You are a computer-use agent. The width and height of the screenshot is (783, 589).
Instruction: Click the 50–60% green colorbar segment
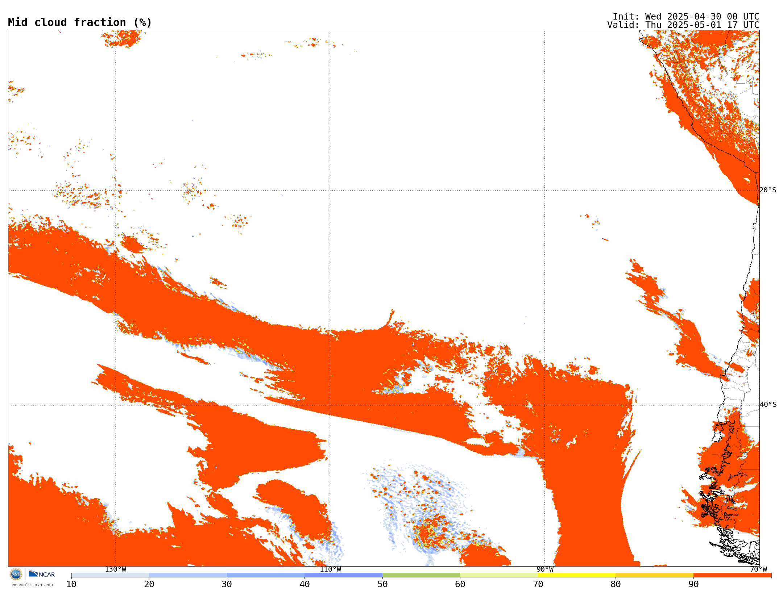click(x=421, y=575)
